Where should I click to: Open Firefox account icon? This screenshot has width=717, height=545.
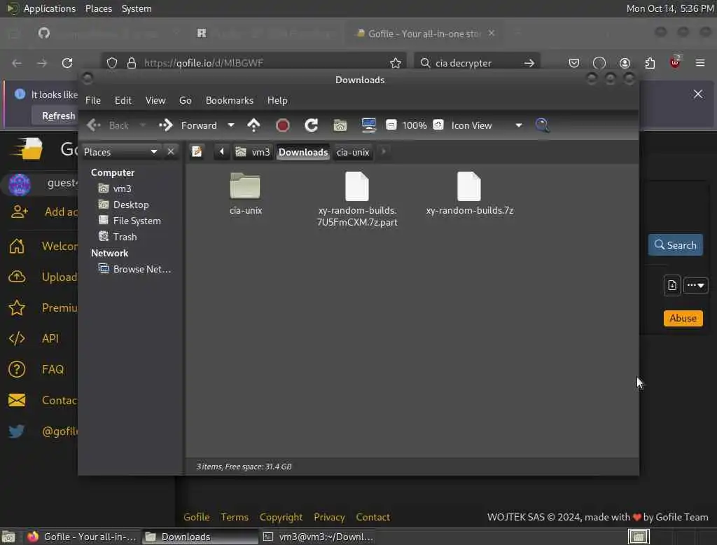click(625, 62)
